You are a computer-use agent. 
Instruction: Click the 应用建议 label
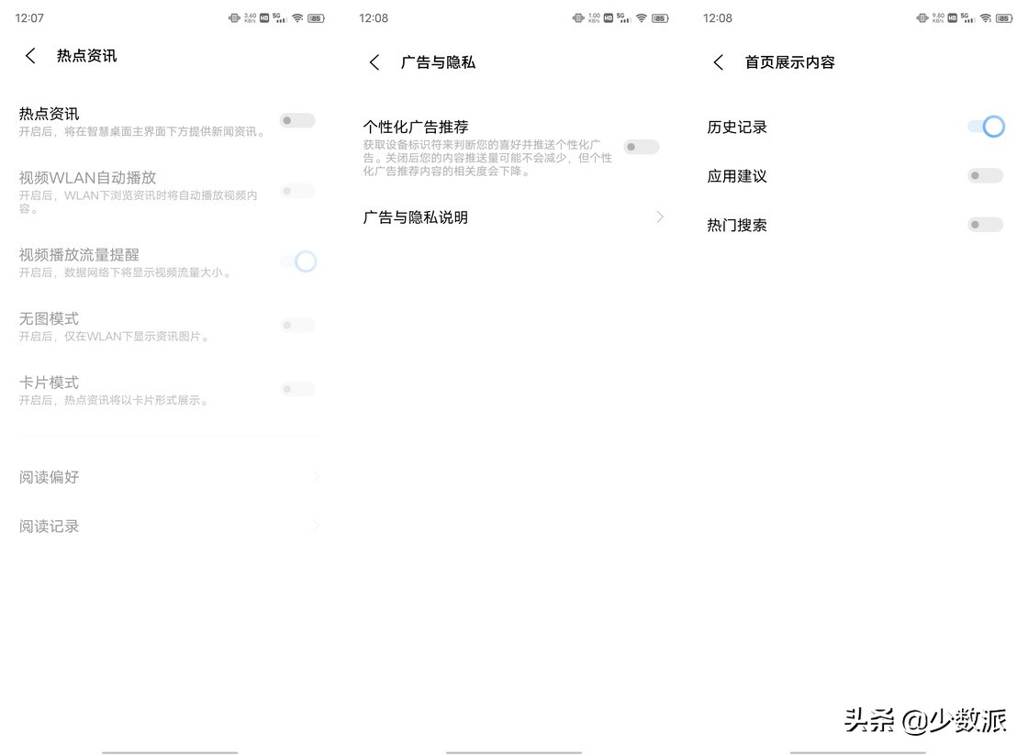click(737, 176)
